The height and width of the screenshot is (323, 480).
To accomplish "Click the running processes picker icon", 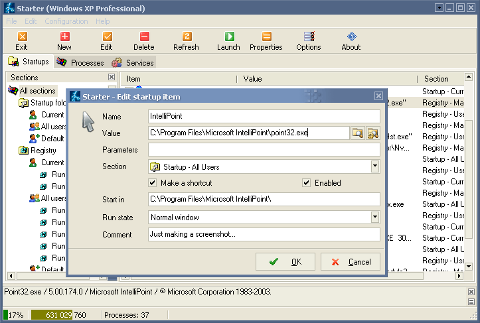I will (x=373, y=133).
